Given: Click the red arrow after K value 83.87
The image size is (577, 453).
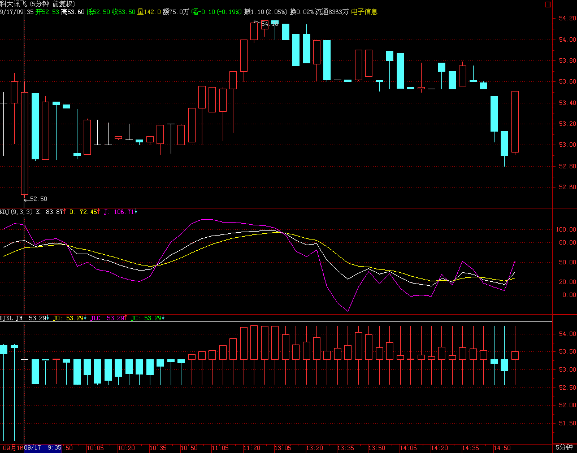Looking at the screenshot, I should tap(65, 212).
